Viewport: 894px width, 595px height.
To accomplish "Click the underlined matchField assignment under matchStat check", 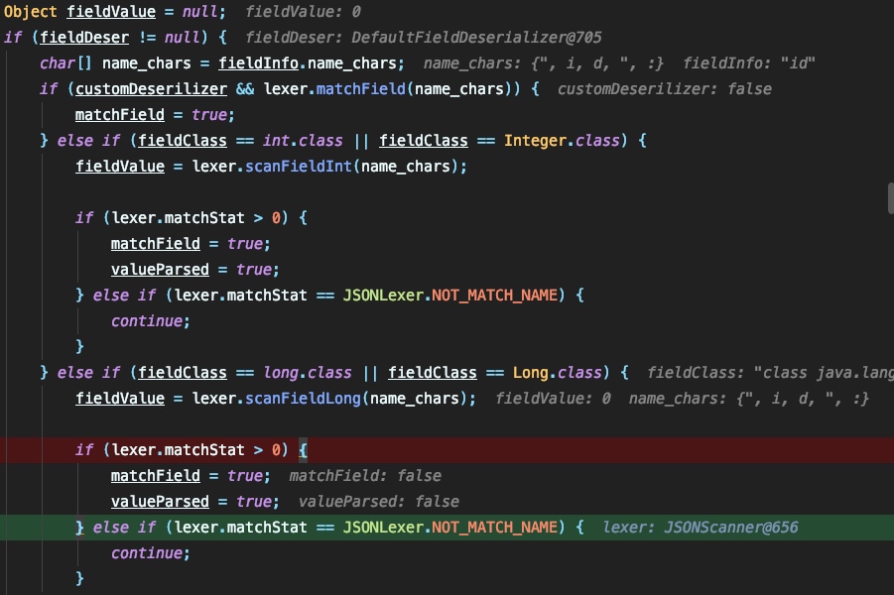I will click(x=155, y=243).
